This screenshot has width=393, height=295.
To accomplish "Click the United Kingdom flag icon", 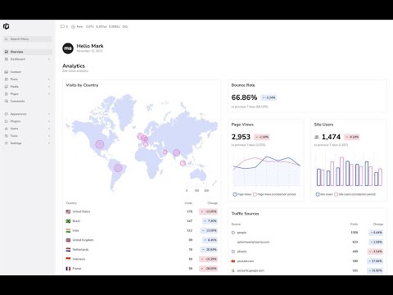I will coord(68,240).
